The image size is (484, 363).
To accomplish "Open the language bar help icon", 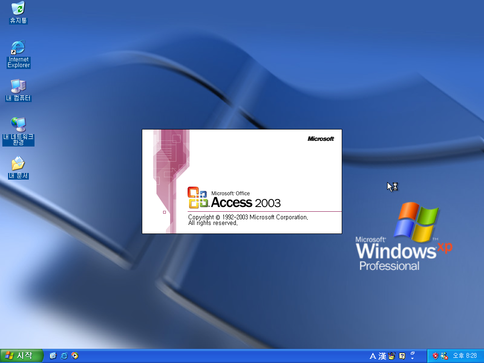I will coord(402,356).
